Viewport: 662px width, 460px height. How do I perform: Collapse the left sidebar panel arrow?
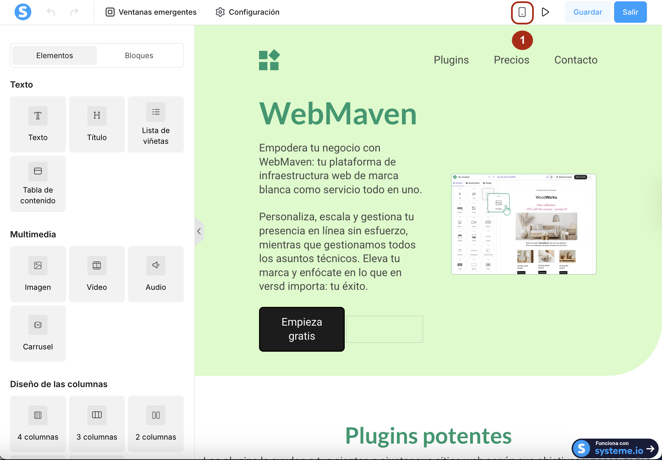[199, 231]
